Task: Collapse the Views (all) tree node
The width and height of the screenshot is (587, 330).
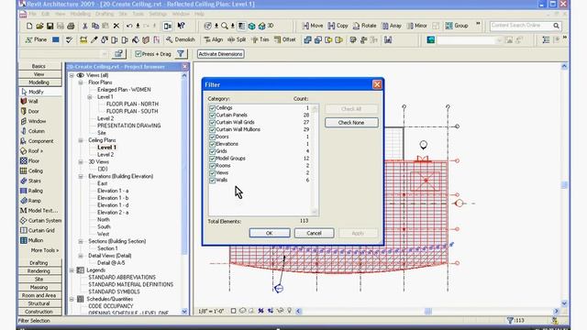Action: click(x=72, y=75)
